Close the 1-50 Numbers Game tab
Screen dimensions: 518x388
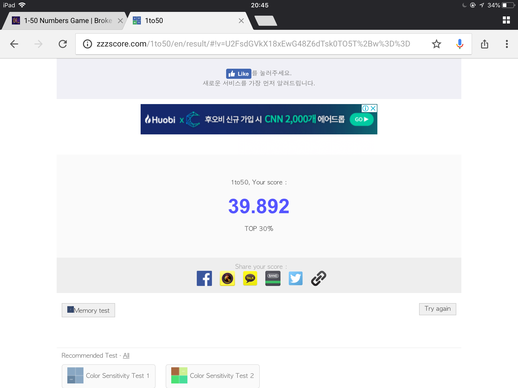click(x=120, y=21)
